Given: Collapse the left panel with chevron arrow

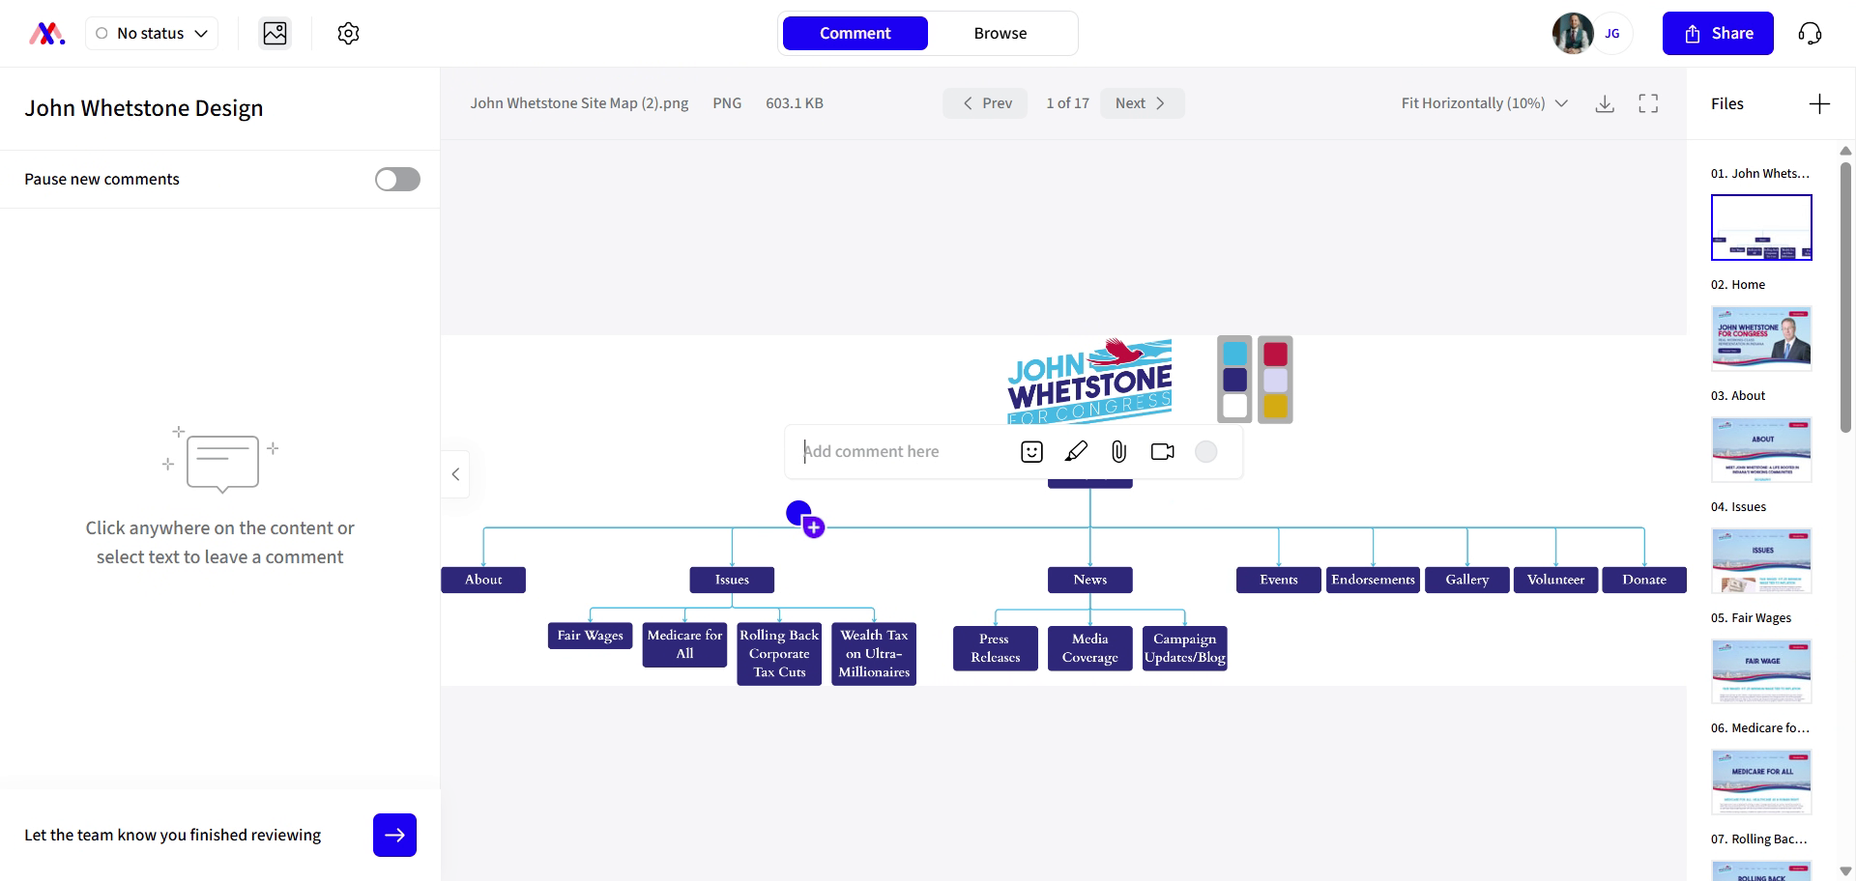Looking at the screenshot, I should pyautogui.click(x=455, y=474).
